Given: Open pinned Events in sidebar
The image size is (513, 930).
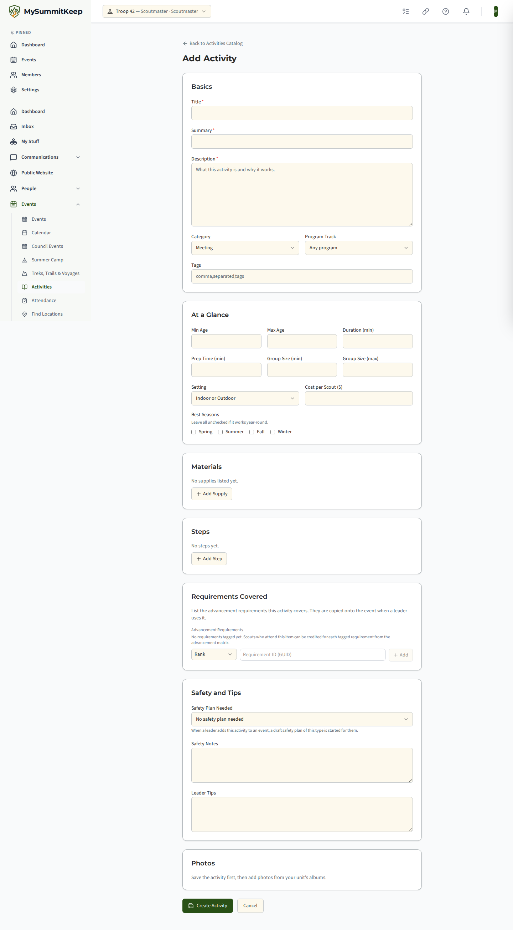Looking at the screenshot, I should point(46,60).
